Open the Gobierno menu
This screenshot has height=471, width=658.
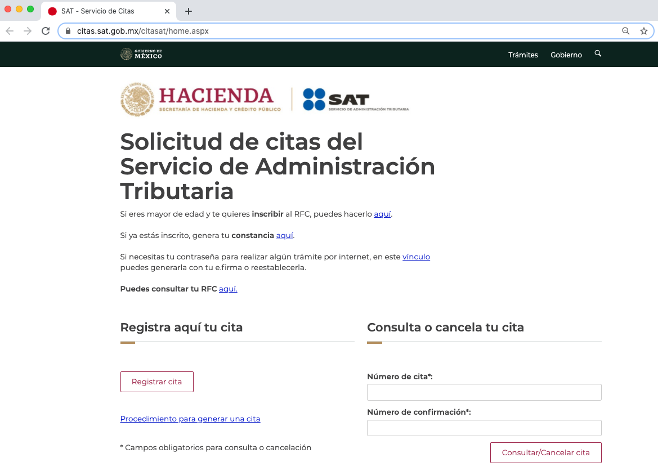(566, 55)
